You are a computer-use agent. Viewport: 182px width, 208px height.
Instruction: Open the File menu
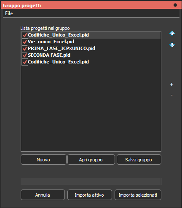pos(9,13)
